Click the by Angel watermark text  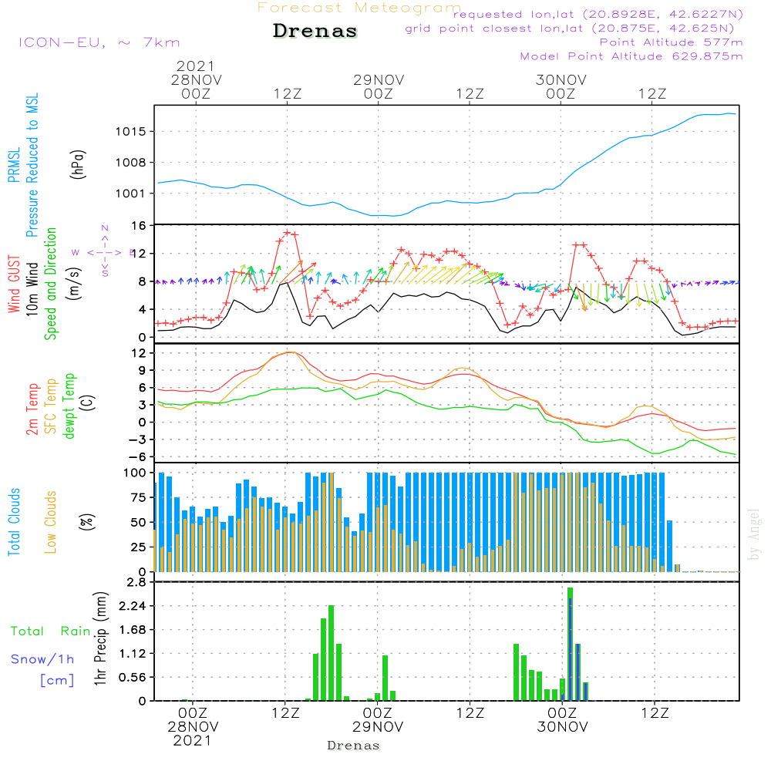point(754,534)
